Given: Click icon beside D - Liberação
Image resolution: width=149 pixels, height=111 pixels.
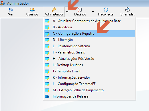Looking at the screenshot, I should 47,40.
